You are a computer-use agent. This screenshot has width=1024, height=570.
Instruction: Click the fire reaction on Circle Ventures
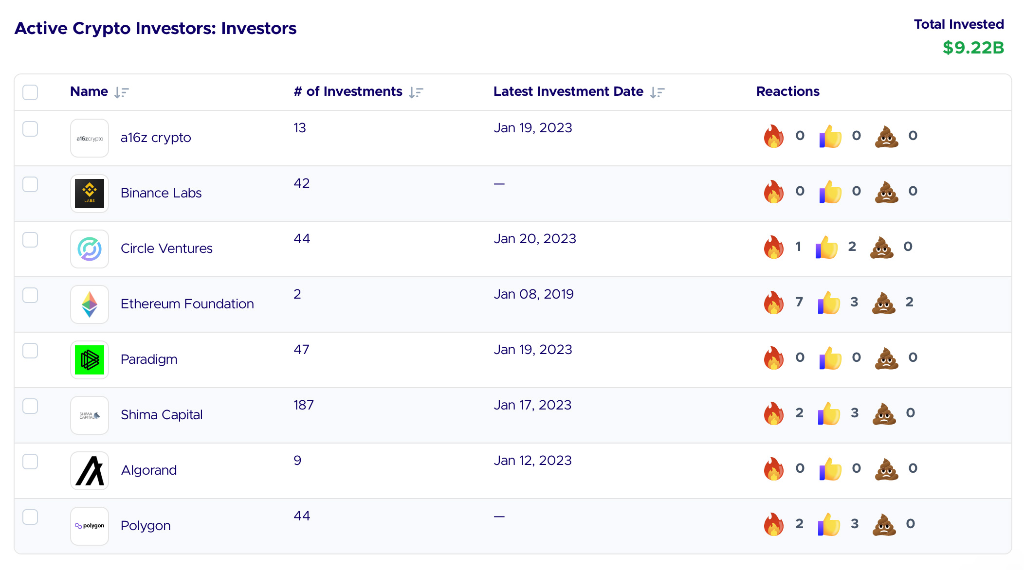pyautogui.click(x=774, y=247)
